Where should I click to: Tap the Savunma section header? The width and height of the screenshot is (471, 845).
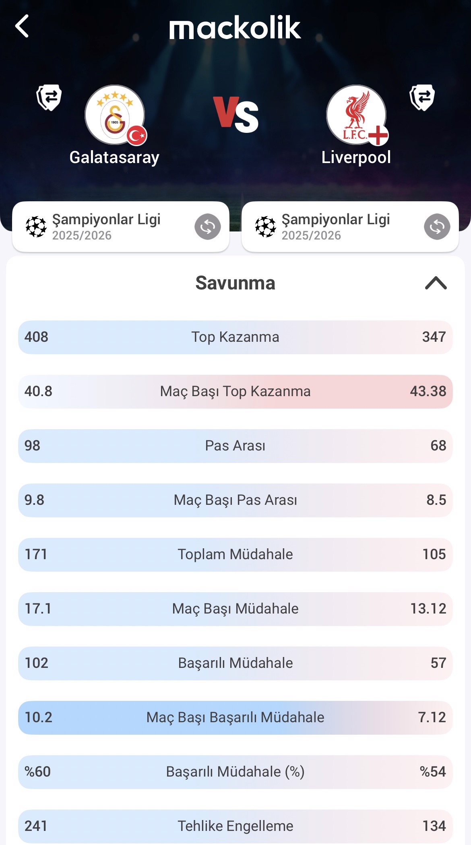coord(235,283)
